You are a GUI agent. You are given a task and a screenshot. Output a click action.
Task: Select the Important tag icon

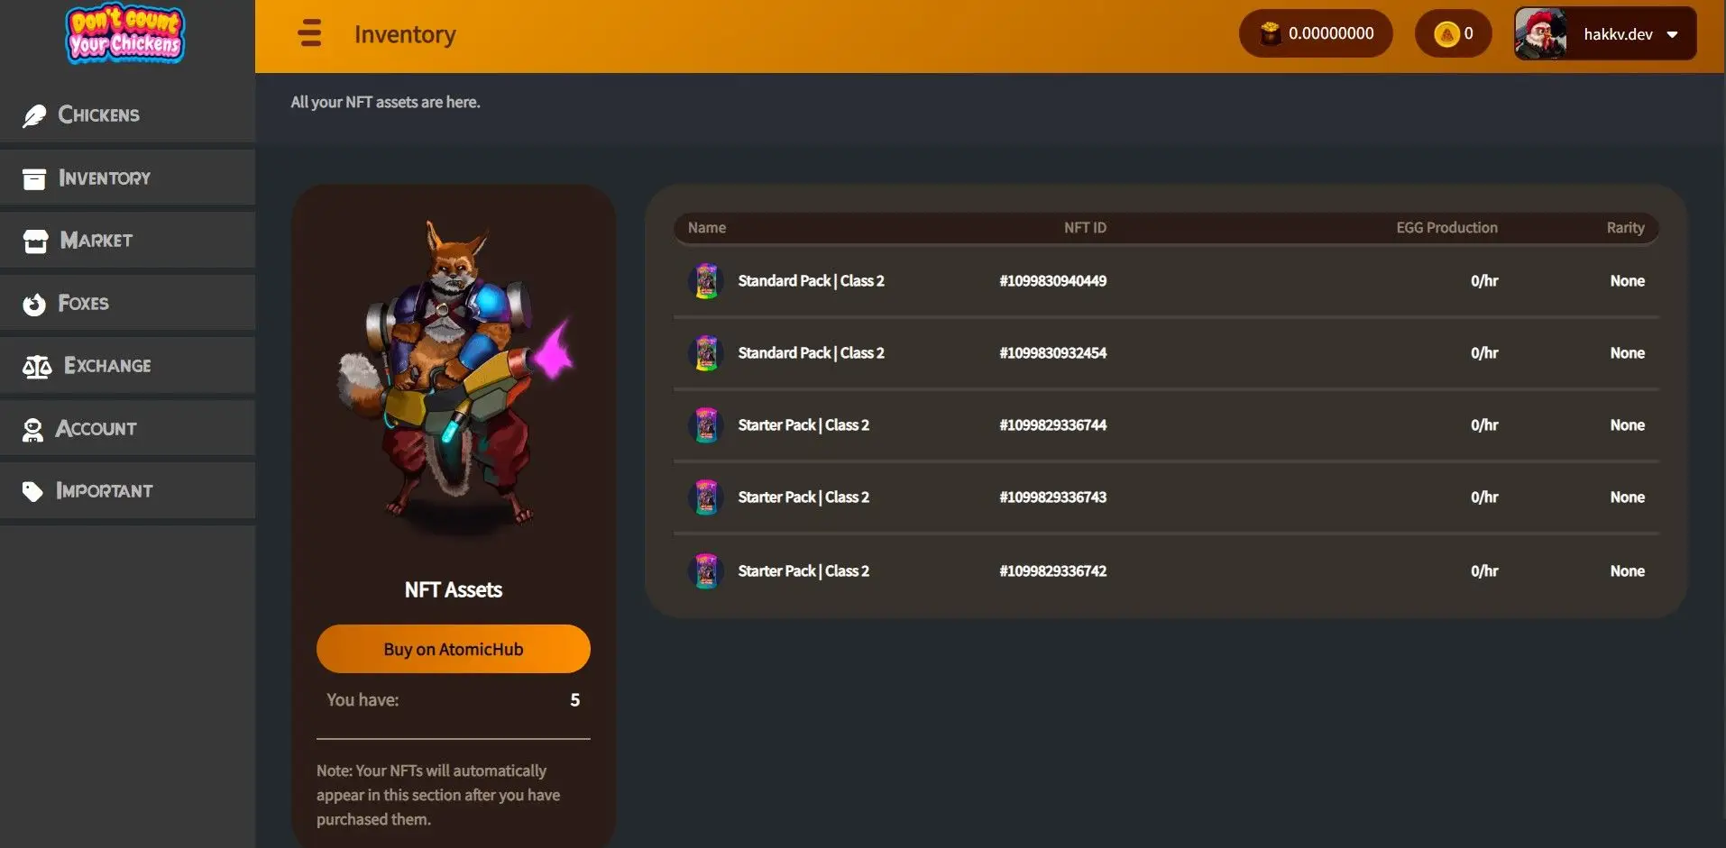[x=33, y=491]
